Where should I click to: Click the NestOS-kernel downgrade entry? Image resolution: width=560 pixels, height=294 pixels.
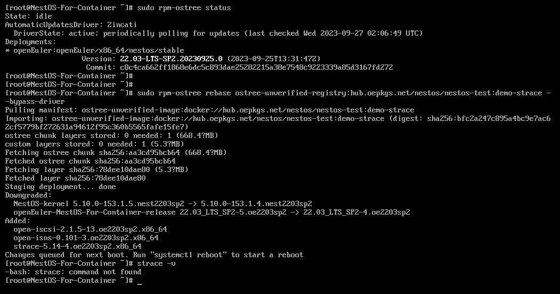163,203
